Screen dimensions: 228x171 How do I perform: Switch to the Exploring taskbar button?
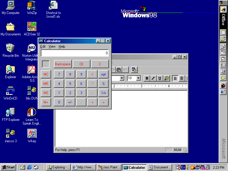tap(58, 167)
